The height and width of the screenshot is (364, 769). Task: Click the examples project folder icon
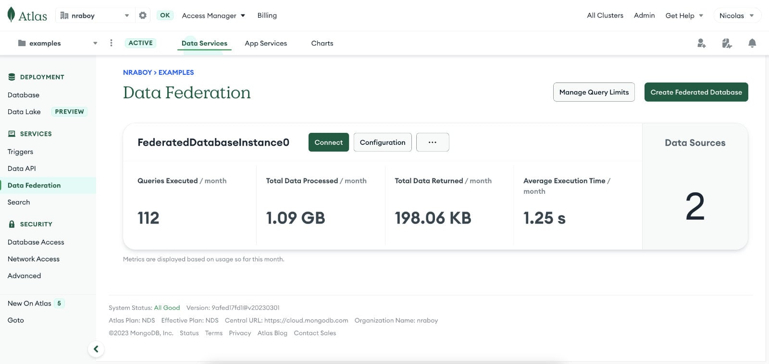[x=22, y=43]
